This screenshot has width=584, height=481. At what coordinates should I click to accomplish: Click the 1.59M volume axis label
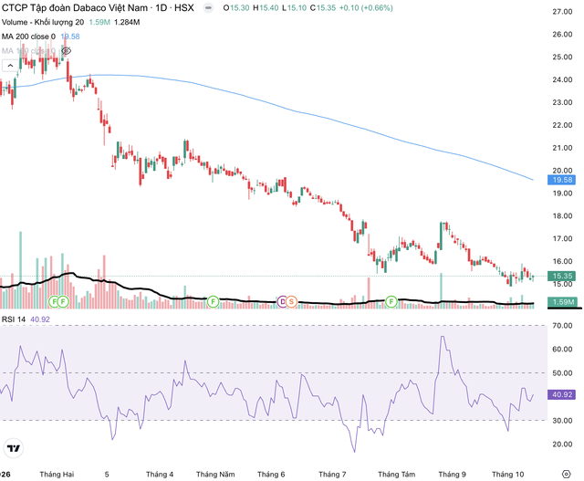(562, 302)
